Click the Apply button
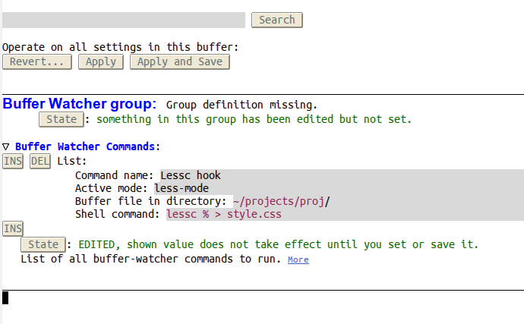Screen dimensions: 524x324 click(x=101, y=61)
